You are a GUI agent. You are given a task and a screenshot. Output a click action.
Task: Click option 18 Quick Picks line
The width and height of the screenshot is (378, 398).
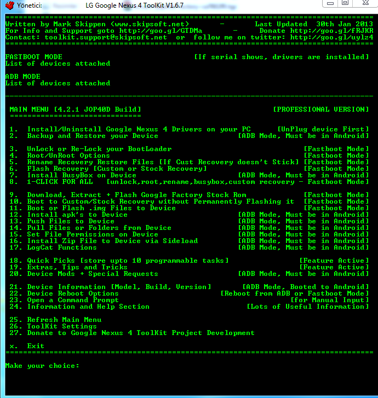coord(119,261)
